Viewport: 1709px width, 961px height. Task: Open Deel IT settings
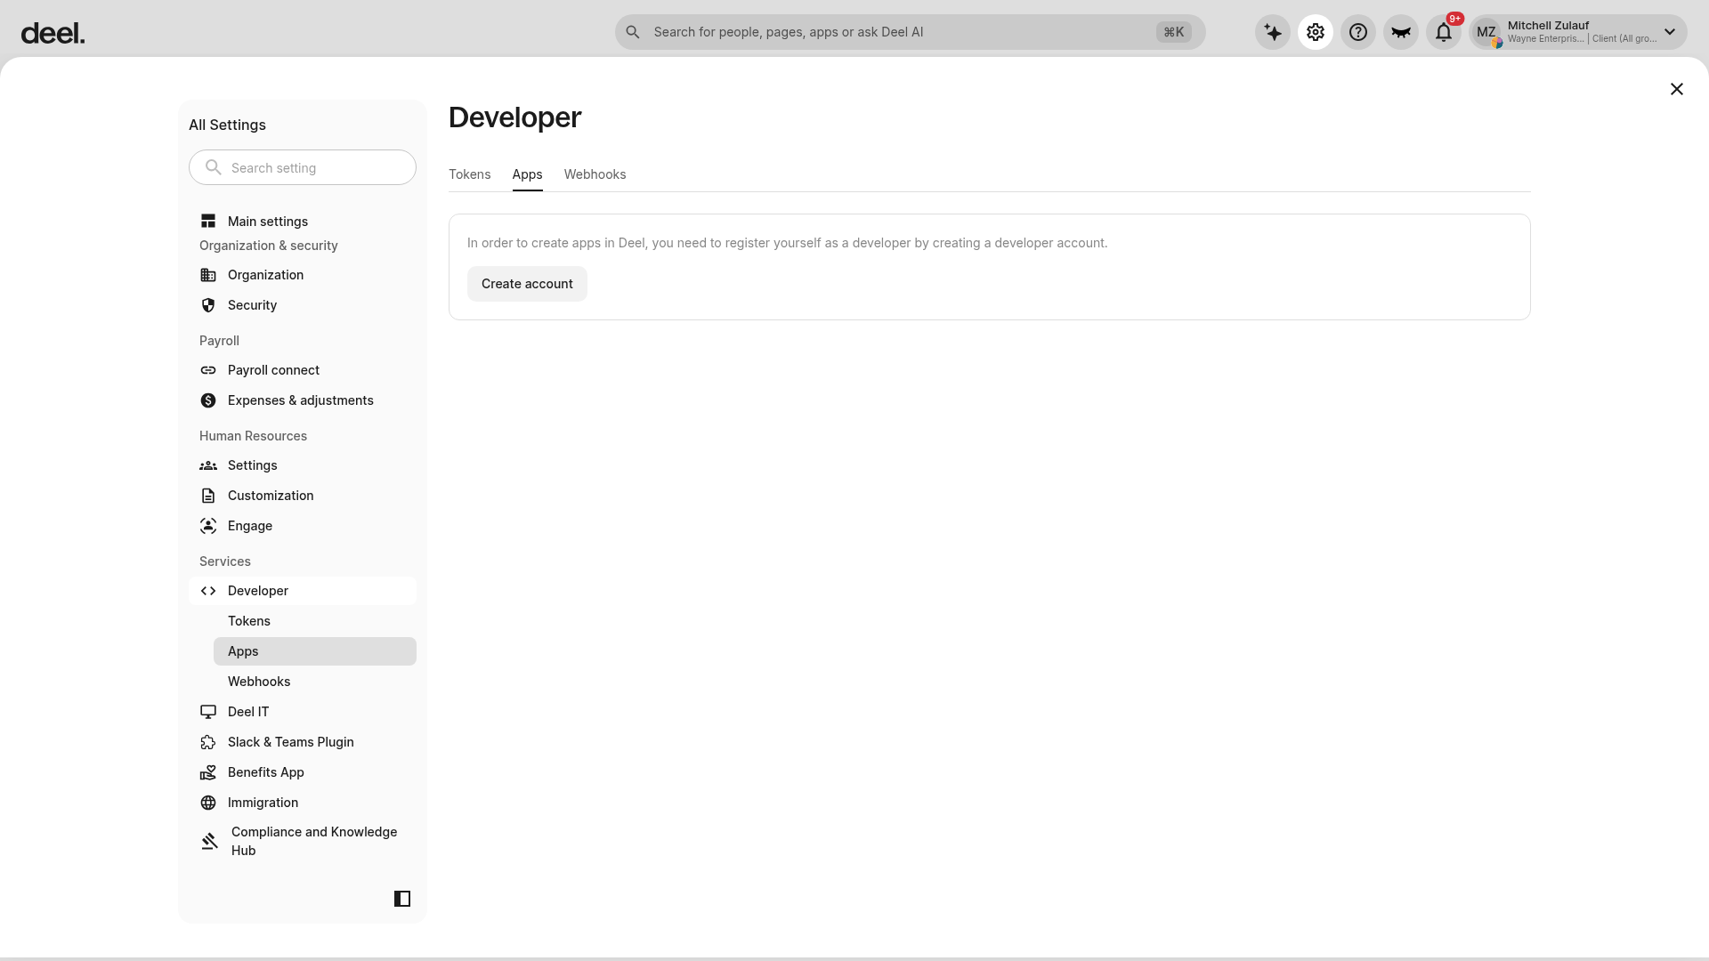[x=303, y=712]
